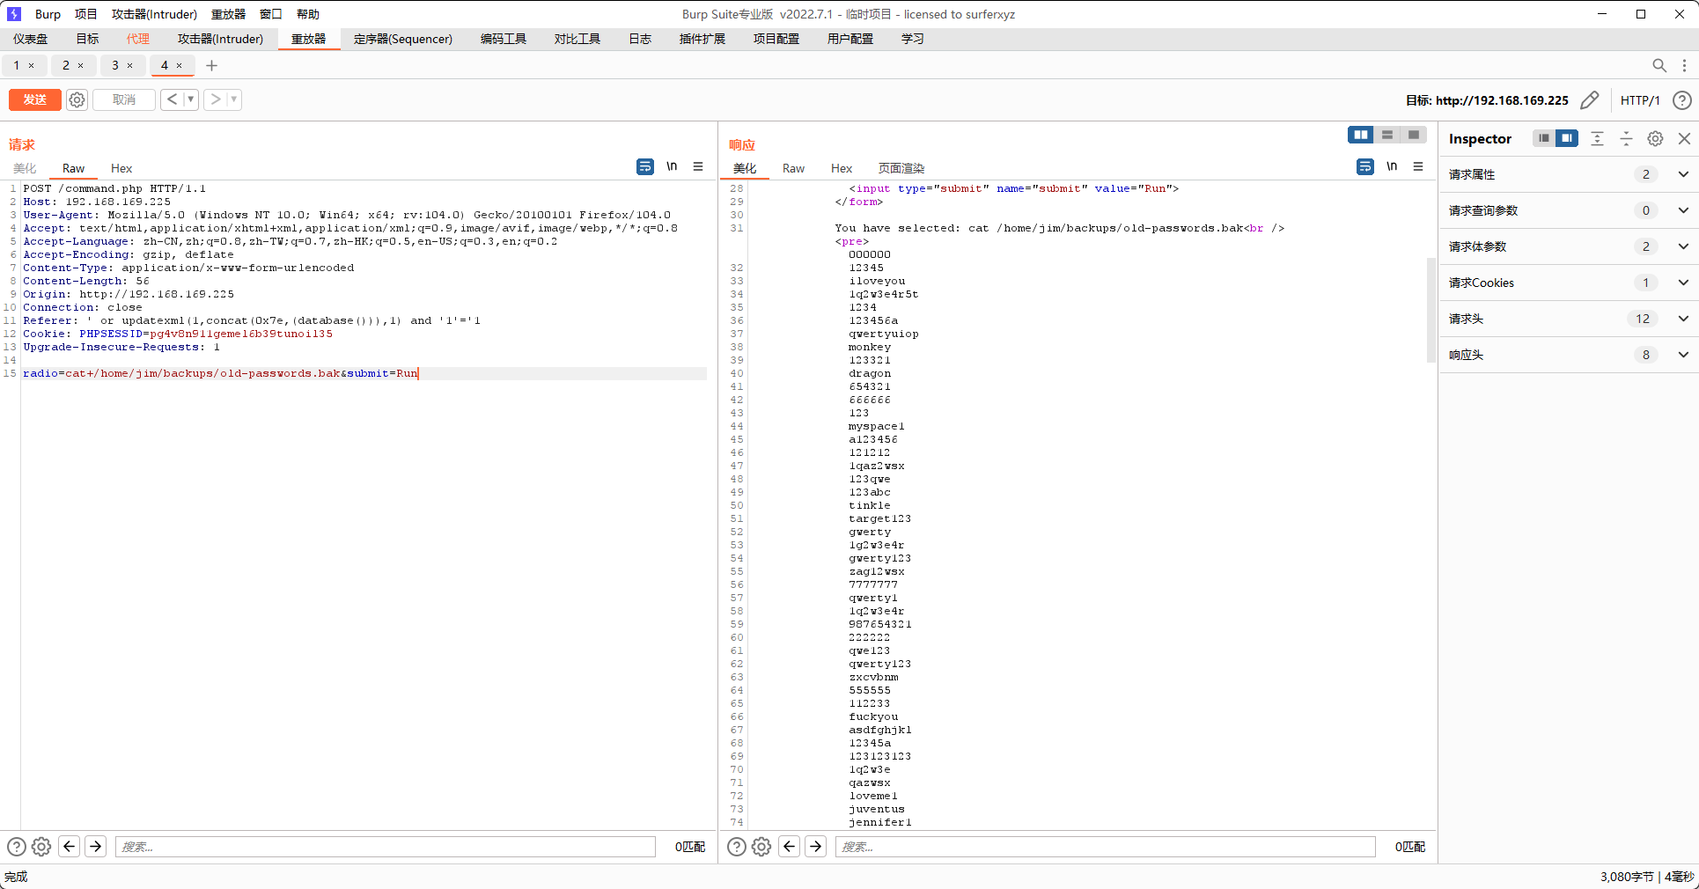Open Inspector settings gear

click(x=1656, y=138)
